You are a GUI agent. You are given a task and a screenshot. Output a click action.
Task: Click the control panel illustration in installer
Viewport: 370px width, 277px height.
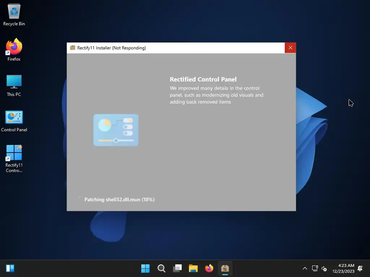[x=116, y=130]
